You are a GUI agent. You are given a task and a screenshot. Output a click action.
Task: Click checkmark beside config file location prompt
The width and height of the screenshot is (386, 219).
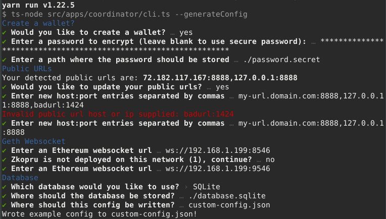[5, 205]
